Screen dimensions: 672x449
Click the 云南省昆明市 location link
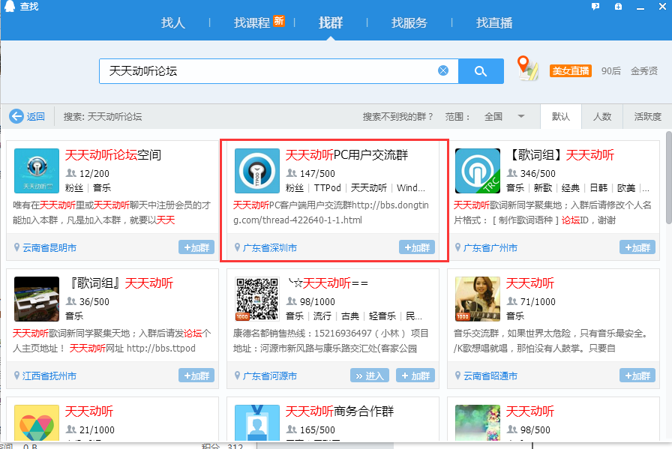[x=49, y=247]
